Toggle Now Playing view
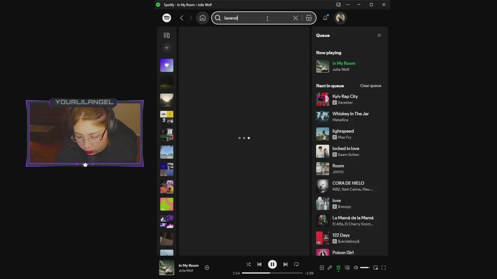The image size is (497, 279). point(321,267)
